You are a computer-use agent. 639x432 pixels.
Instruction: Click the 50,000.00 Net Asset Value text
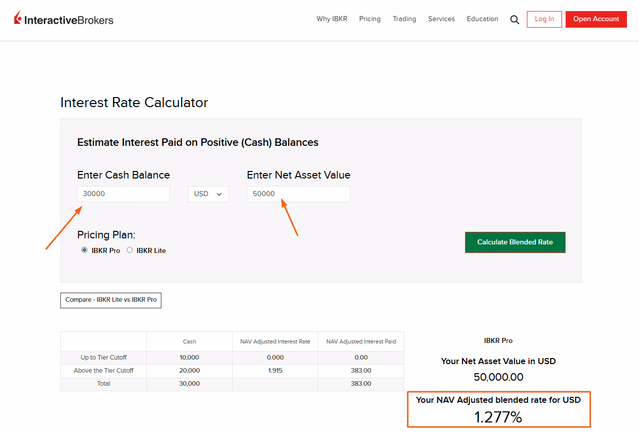pyautogui.click(x=498, y=377)
